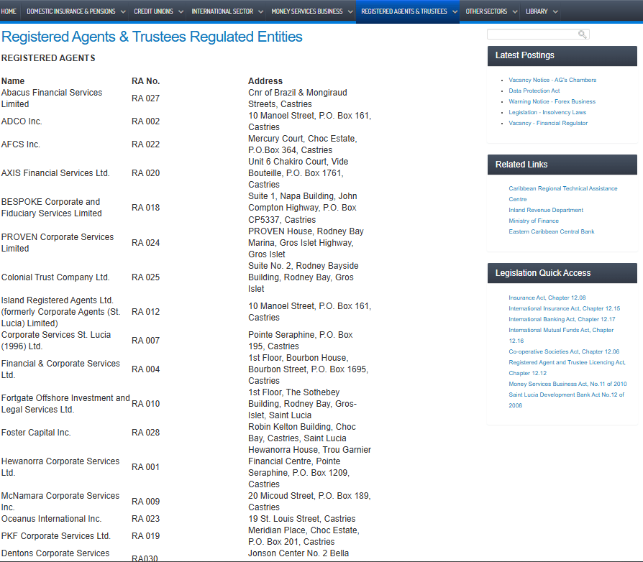Screen dimensions: 643x562
Task: Visit the Ministry of Finance link
Action: coord(534,221)
